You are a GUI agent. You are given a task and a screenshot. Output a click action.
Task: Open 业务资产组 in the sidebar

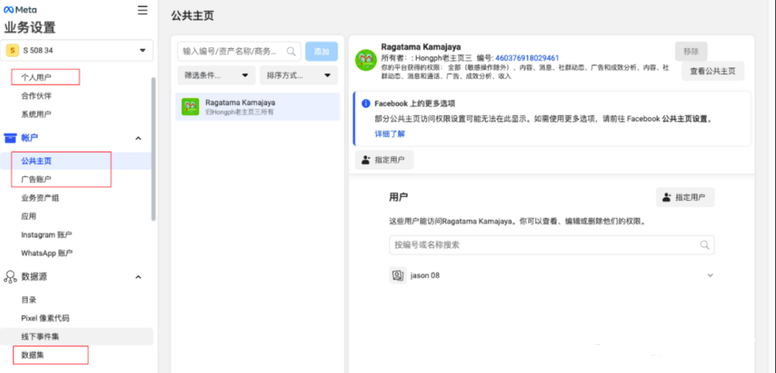40,198
